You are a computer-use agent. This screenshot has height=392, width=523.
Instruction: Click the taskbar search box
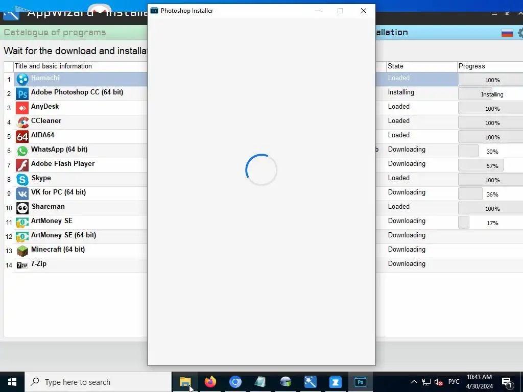tap(98, 382)
